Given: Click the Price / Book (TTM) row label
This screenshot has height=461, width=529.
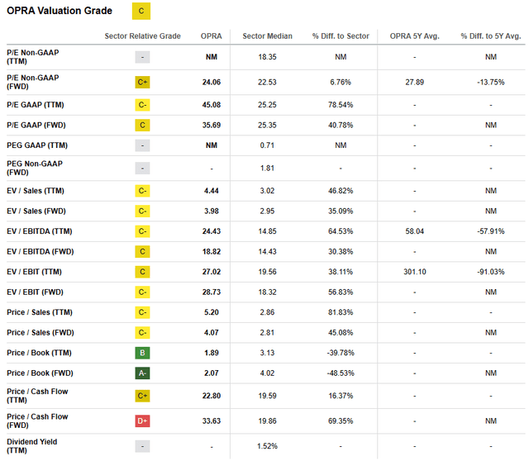Looking at the screenshot, I should click(x=39, y=353).
